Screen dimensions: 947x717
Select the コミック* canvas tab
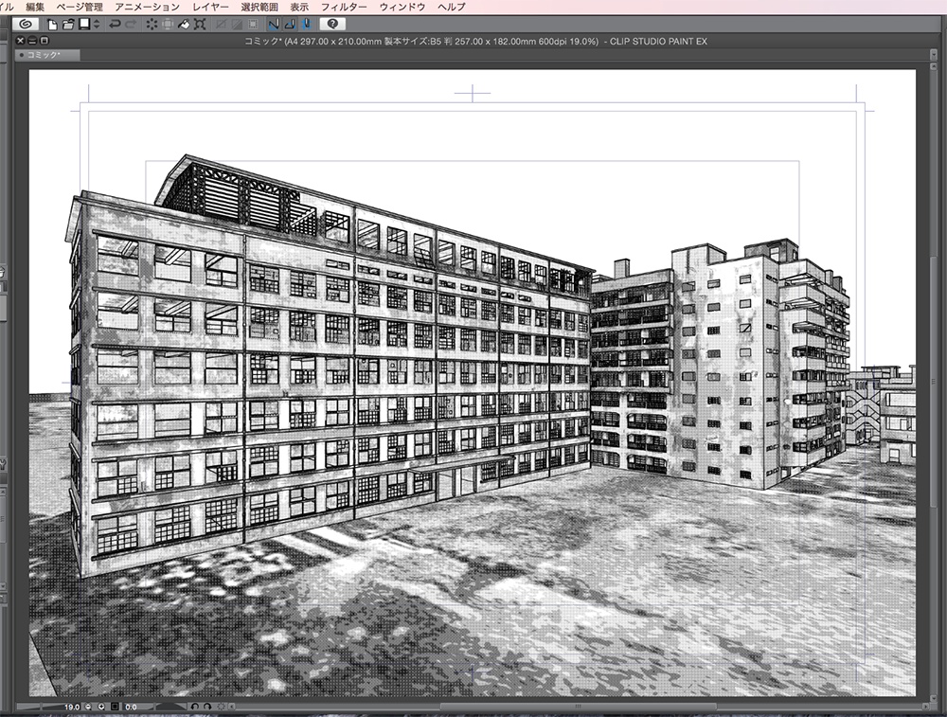pos(47,55)
